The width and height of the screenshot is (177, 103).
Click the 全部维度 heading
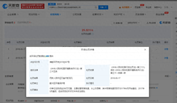(9, 76)
